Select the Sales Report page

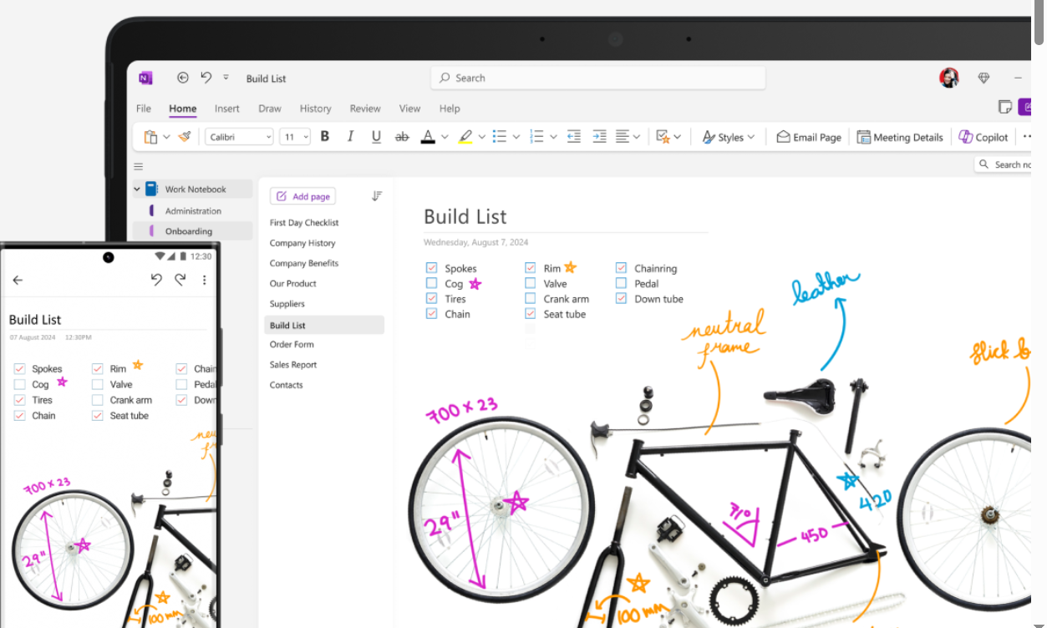(293, 364)
